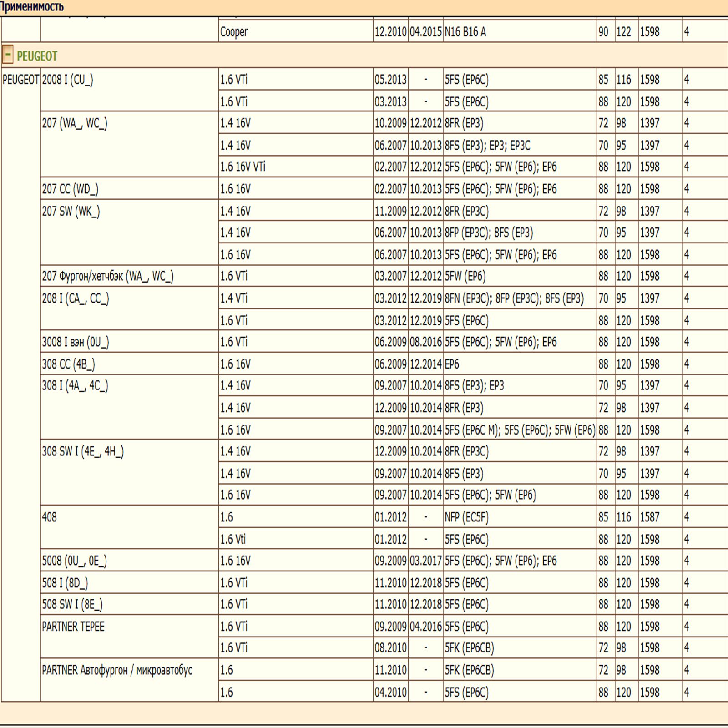
Task: Click the 207 CC (WD_) model row
Action: click(70, 189)
